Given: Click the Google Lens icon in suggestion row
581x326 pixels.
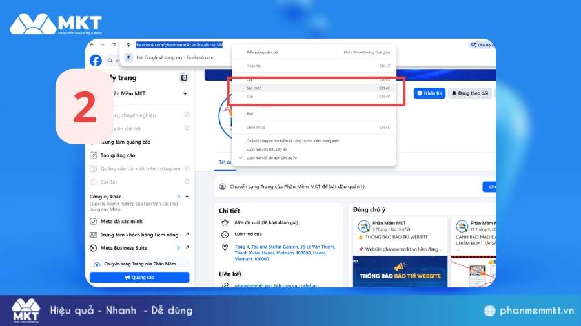Looking at the screenshot, I should [128, 57].
